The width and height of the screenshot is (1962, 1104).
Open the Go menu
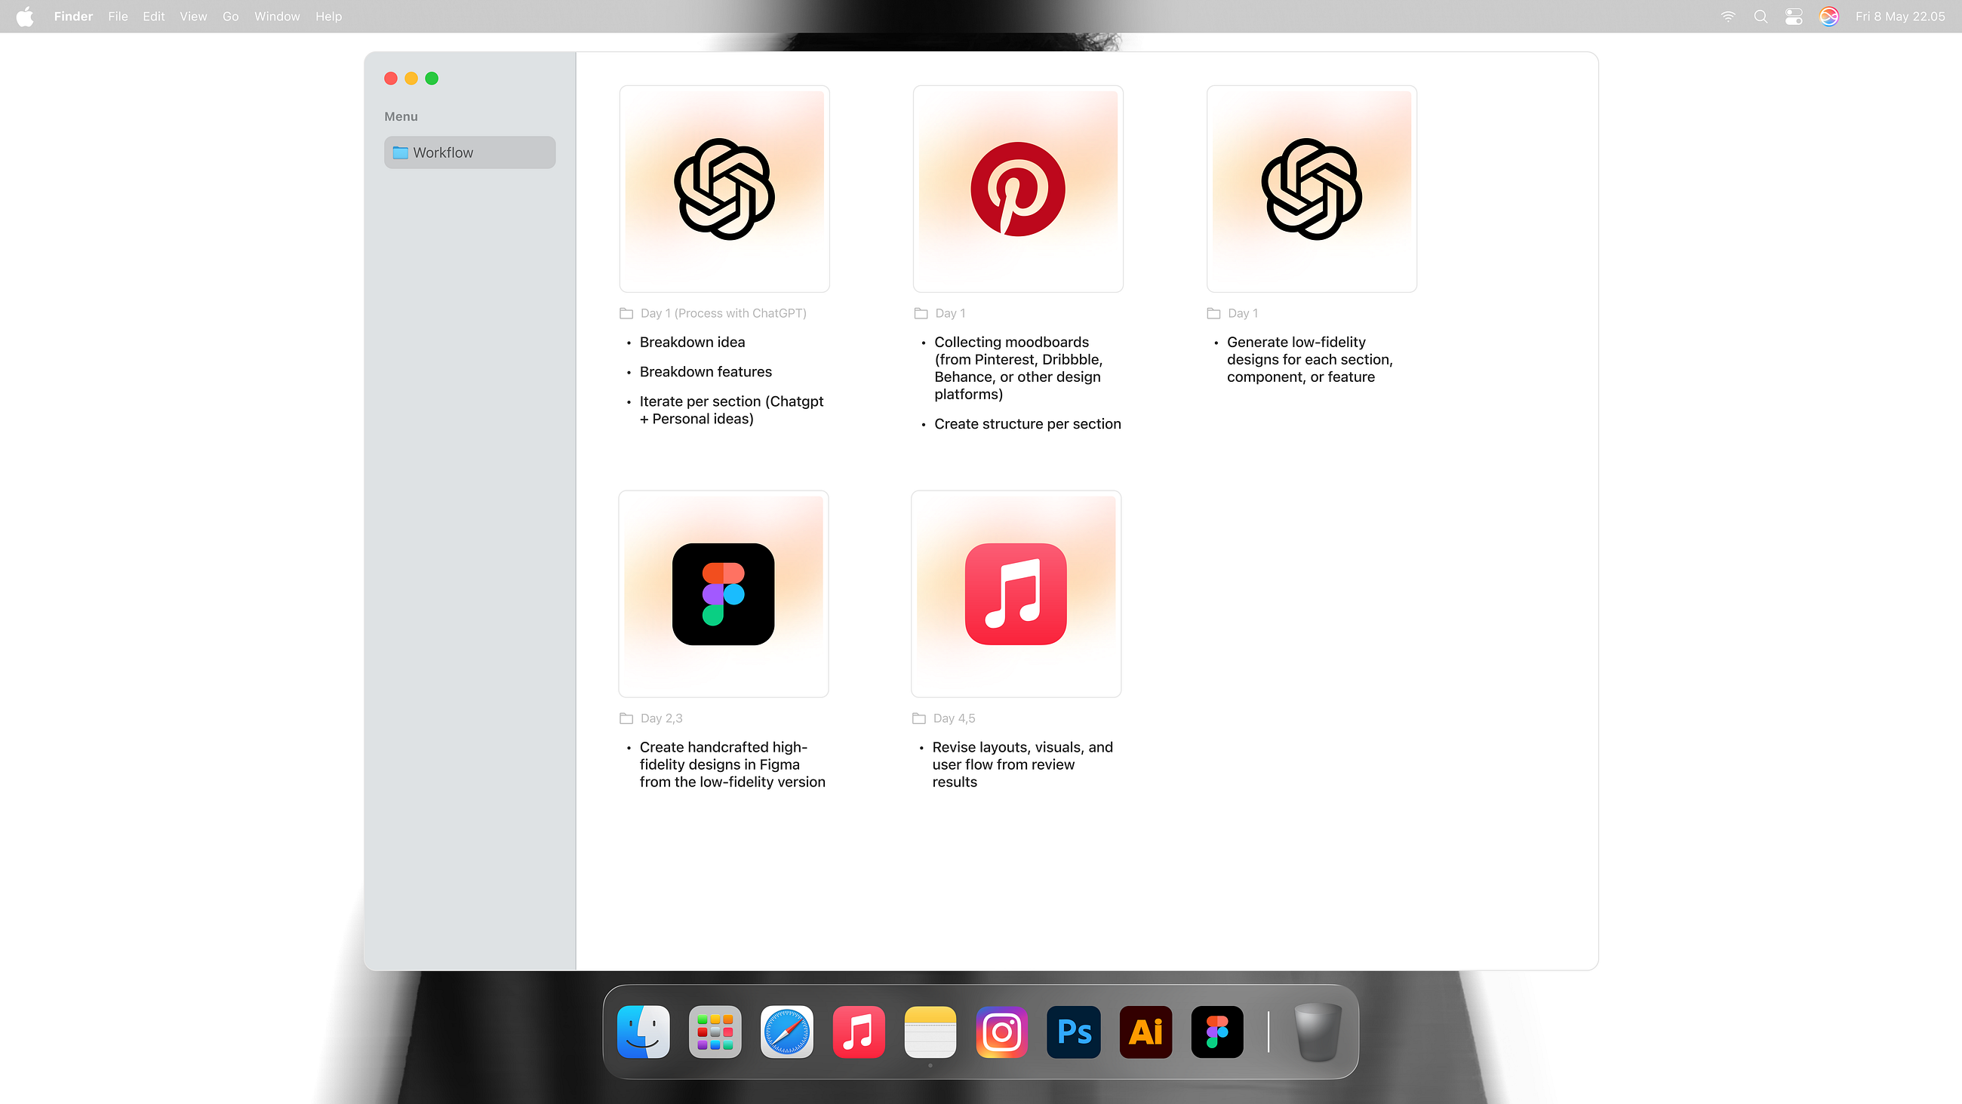231,16
